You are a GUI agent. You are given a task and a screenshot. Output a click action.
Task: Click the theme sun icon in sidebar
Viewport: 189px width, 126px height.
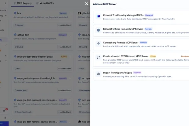5,118
